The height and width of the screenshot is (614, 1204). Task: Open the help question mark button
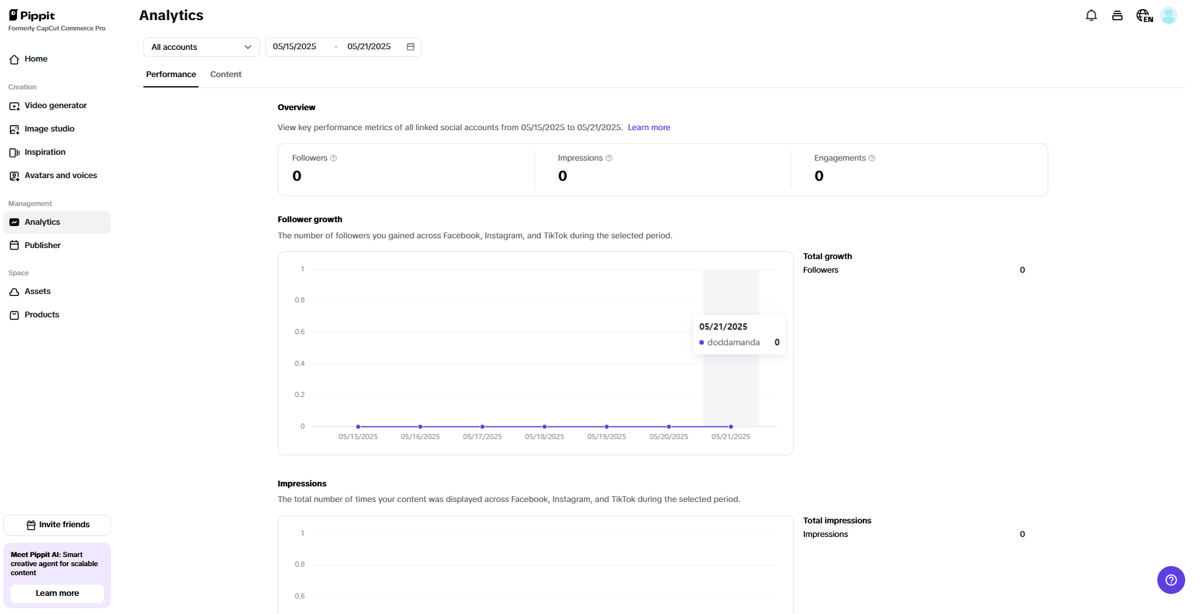click(1171, 580)
